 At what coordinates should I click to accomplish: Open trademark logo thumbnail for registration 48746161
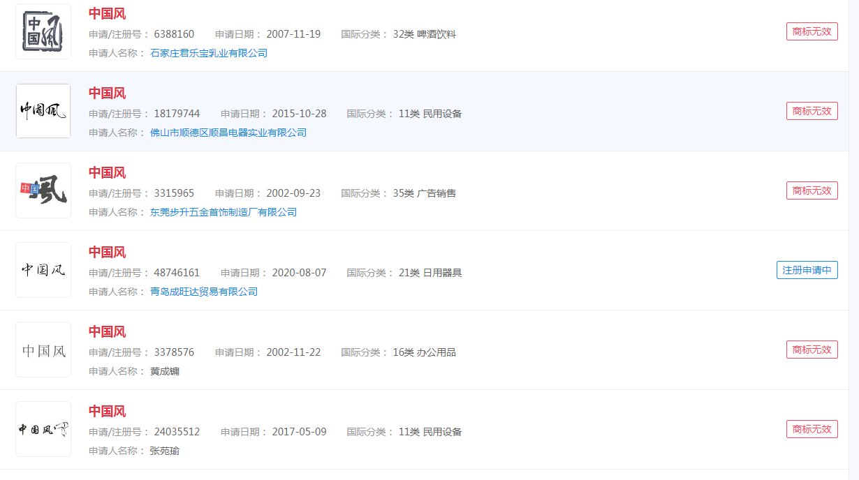click(43, 270)
